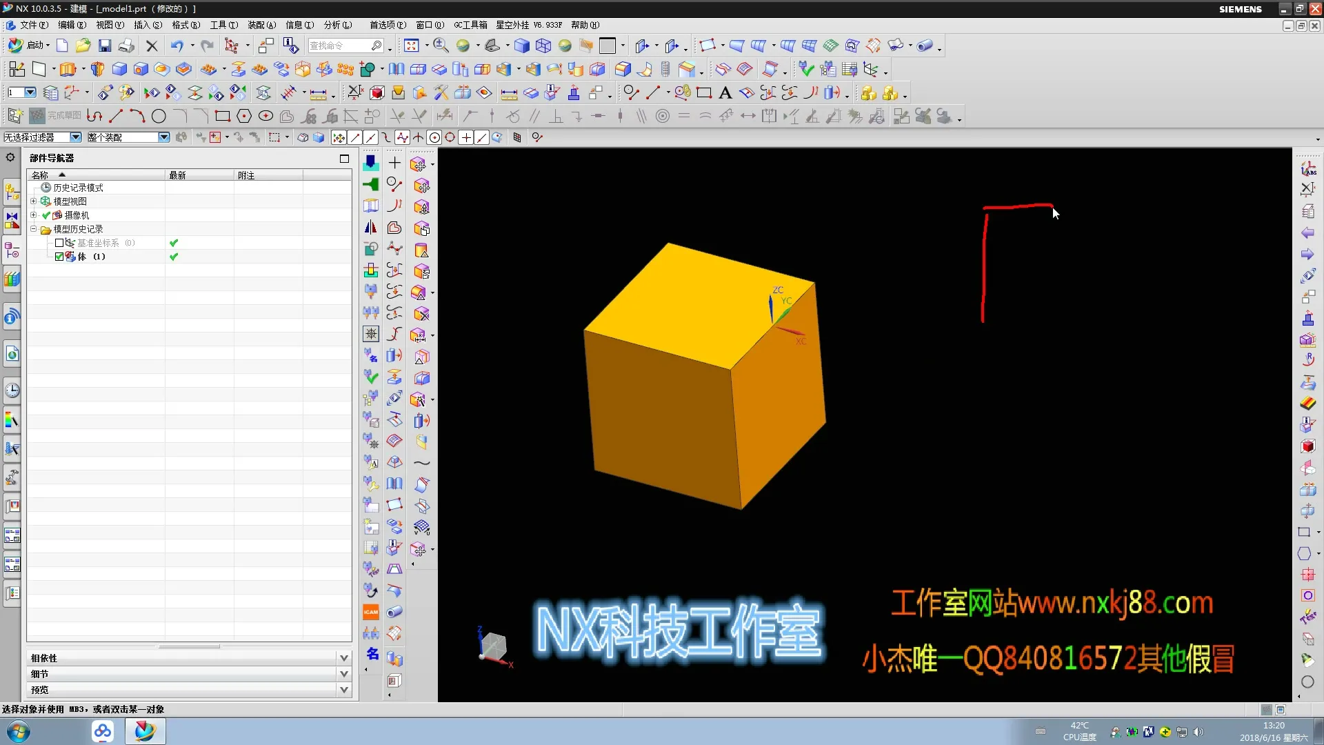Click the Open folder icon

(83, 46)
